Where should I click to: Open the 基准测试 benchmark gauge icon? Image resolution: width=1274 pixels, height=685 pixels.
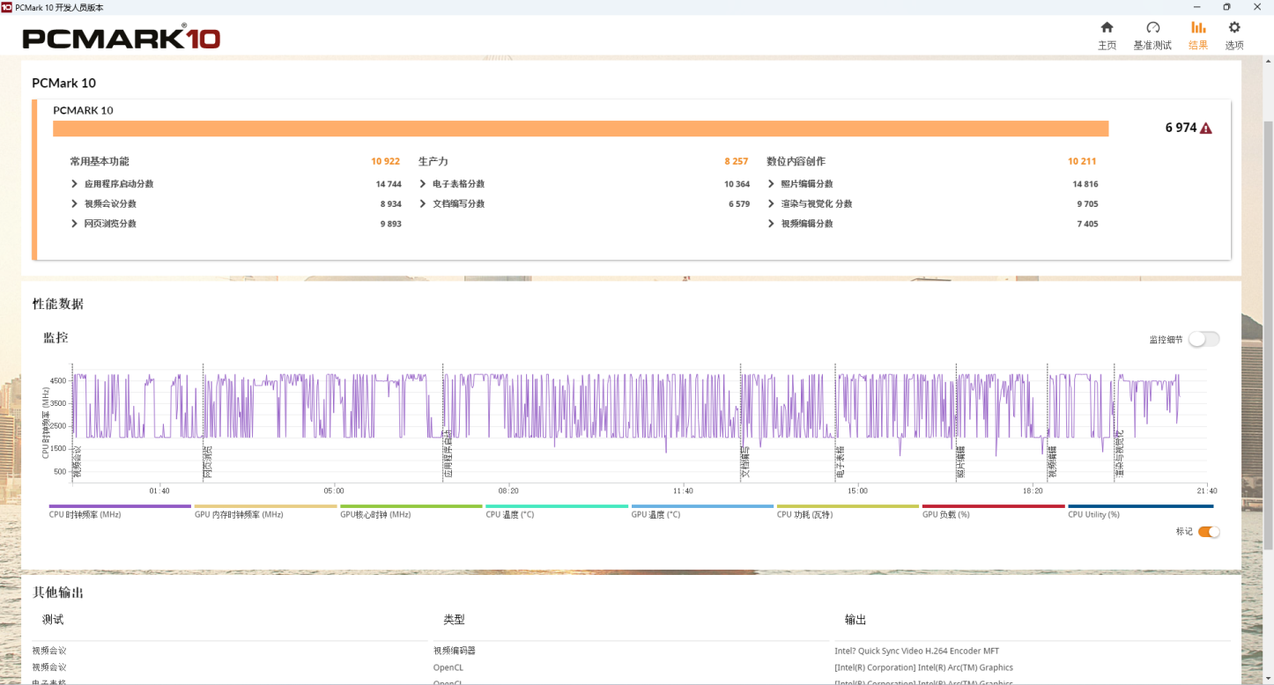tap(1152, 28)
